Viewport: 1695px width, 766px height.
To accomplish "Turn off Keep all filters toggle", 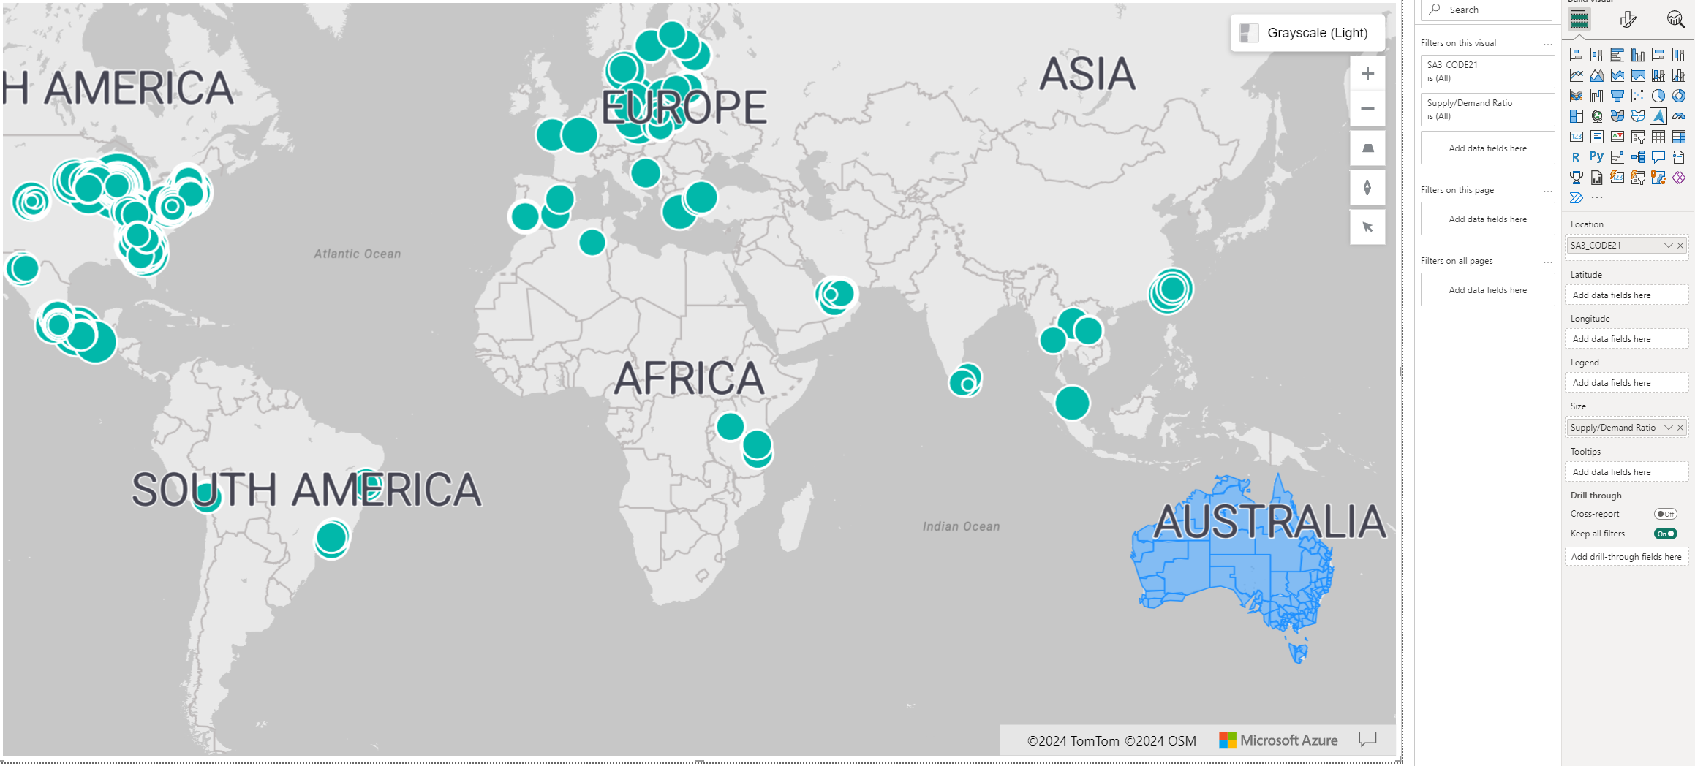I will (x=1666, y=534).
